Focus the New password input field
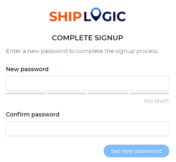176x162 pixels. pyautogui.click(x=87, y=83)
